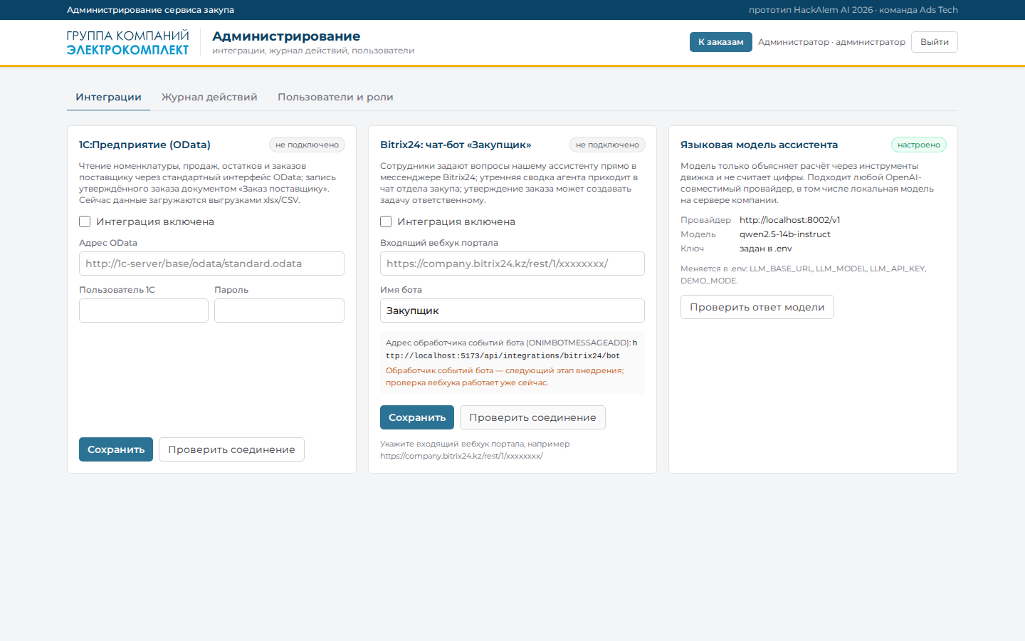Click model value qwen2.5-14b-instruct

784,234
